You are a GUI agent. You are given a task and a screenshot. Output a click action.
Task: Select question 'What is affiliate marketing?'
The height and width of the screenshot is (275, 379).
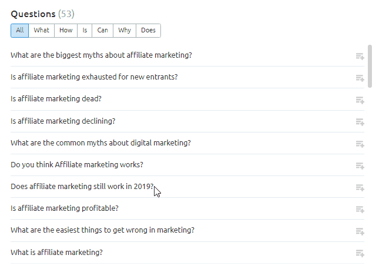click(56, 253)
